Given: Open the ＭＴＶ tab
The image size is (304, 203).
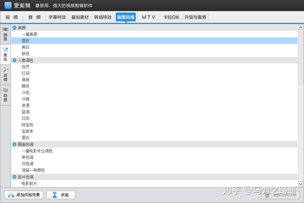Looking at the screenshot, I should coord(148,17).
